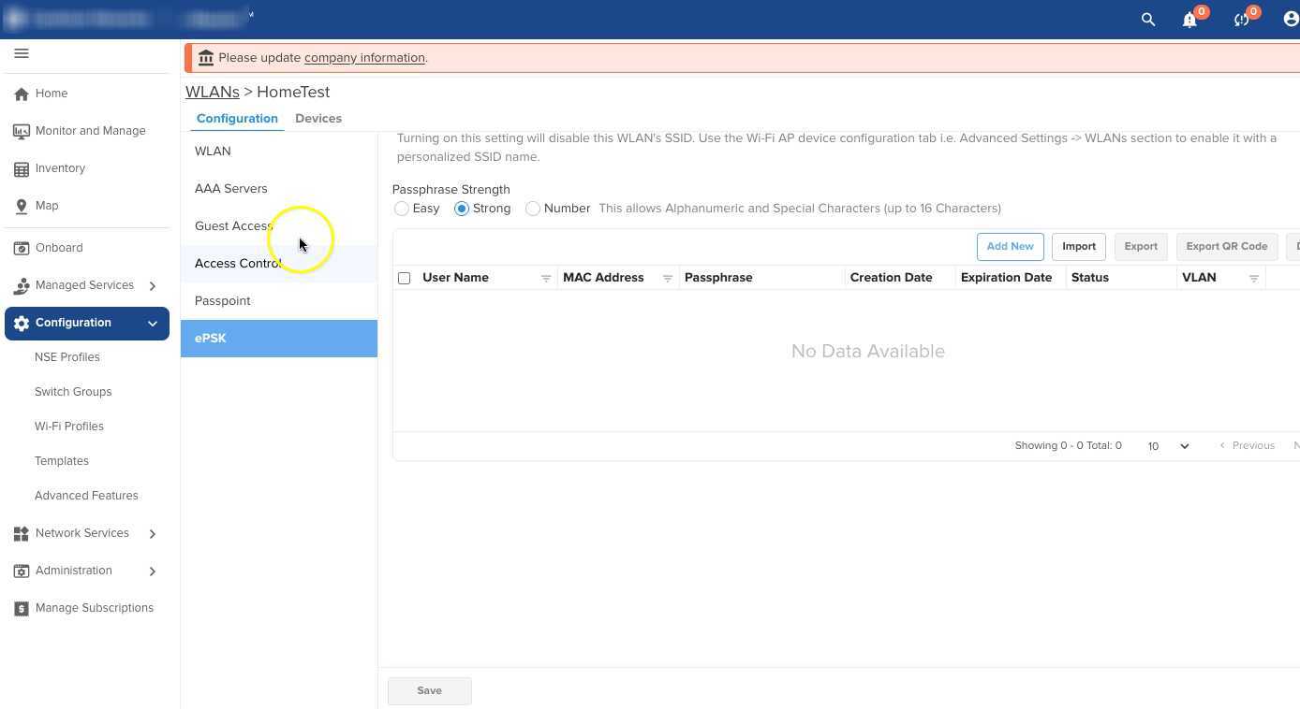Click the VLAN column filter icon

point(1254,279)
